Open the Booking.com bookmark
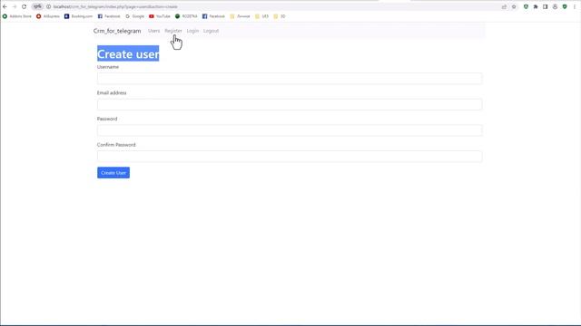The image size is (581, 326). [79, 16]
